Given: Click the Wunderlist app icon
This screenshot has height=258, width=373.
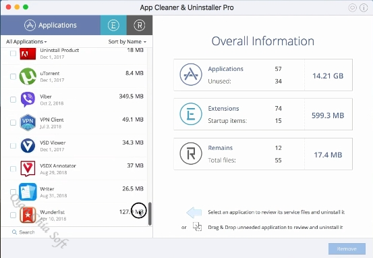Looking at the screenshot, I should click(x=28, y=215).
